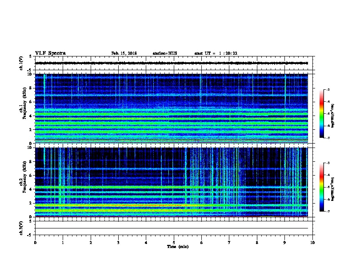352x272 pixels.
Task: Click the ch.3(V) axis tick "-5"
Action: 30,235
